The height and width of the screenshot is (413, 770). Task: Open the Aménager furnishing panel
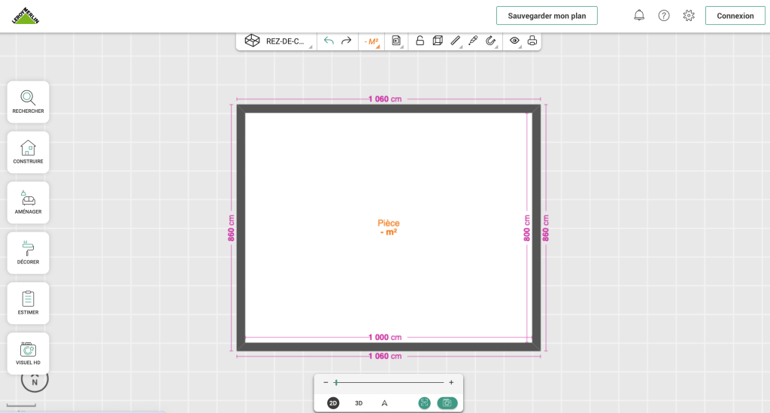pyautogui.click(x=28, y=203)
